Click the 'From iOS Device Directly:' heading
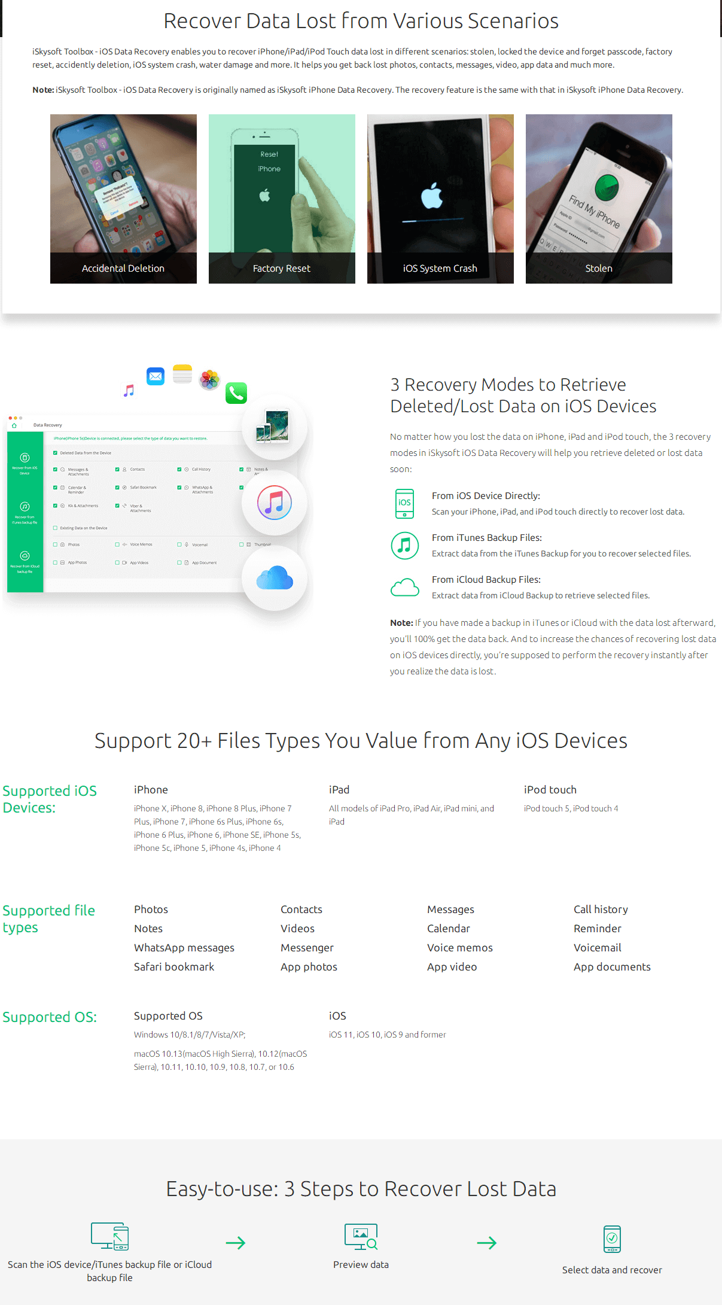The width and height of the screenshot is (722, 1305). 486,496
